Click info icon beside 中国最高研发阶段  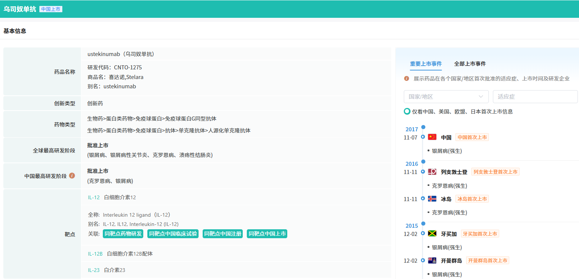[x=72, y=175]
